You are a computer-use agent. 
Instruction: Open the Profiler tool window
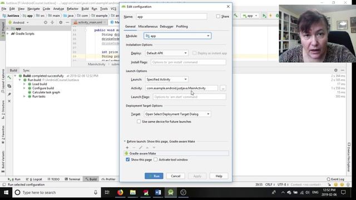click(108, 179)
